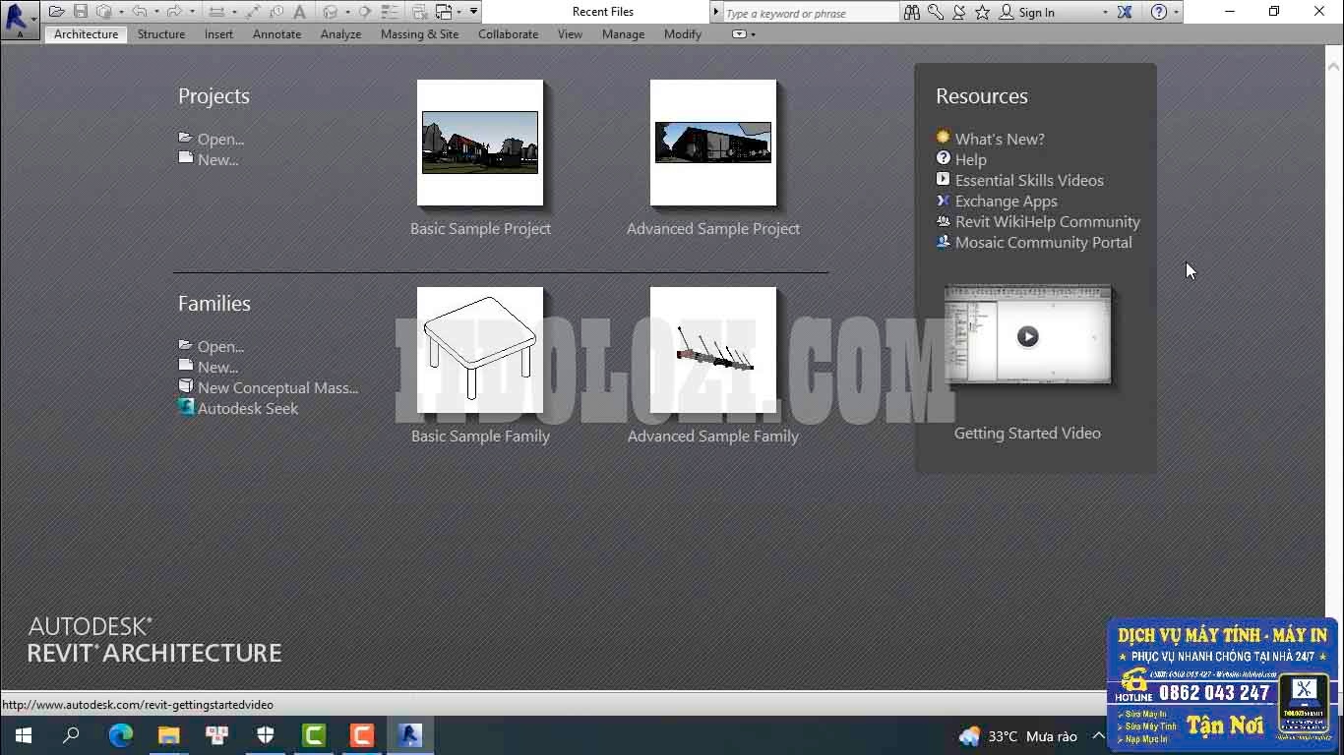The image size is (1344, 755).
Task: Click the orange Camtasia recorder icon in taskbar
Action: pyautogui.click(x=362, y=735)
